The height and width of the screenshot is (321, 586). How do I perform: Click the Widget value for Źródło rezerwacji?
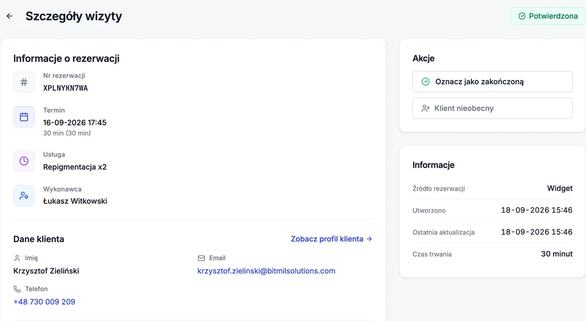tap(559, 188)
